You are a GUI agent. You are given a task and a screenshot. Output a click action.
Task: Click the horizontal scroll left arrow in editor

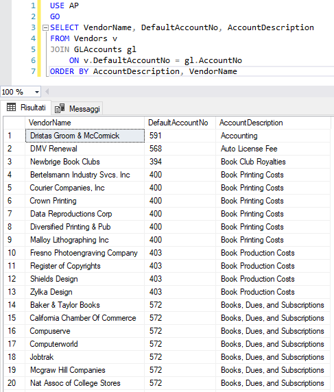pyautogui.click(x=47, y=92)
